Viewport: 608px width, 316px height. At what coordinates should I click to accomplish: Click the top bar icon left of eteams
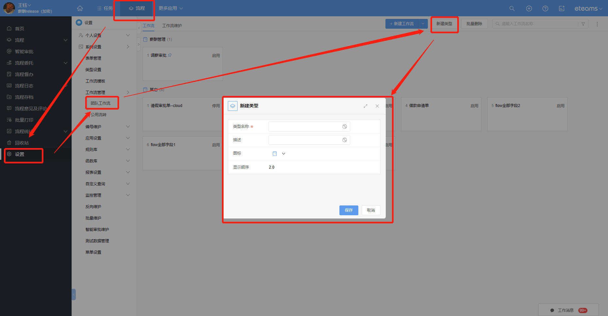(562, 8)
